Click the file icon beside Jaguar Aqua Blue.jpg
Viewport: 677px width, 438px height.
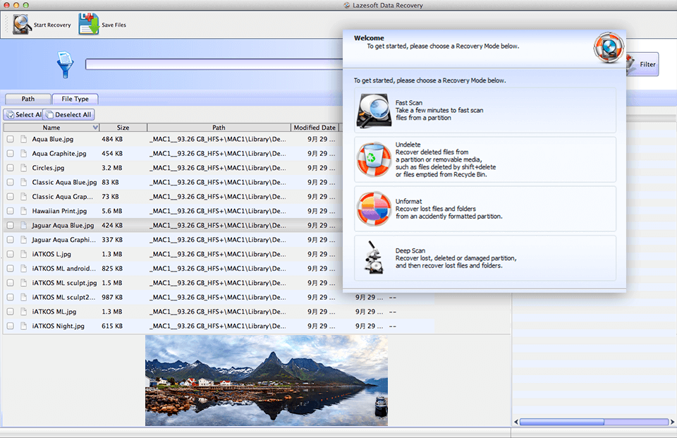pyautogui.click(x=24, y=225)
